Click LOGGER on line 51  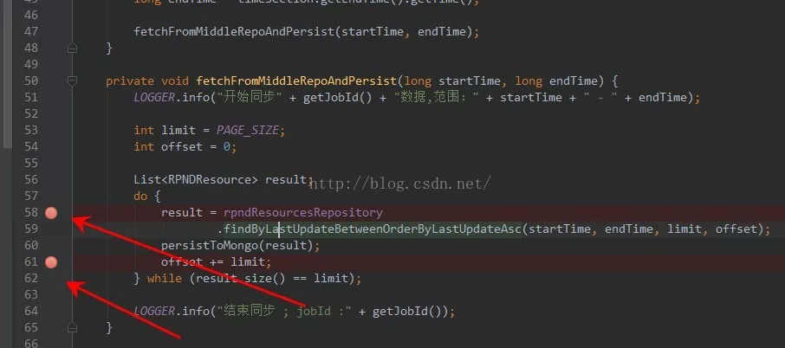(153, 98)
